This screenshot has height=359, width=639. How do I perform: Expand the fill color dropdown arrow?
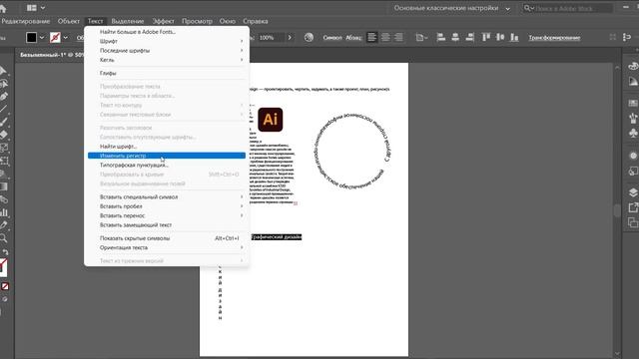coord(42,38)
